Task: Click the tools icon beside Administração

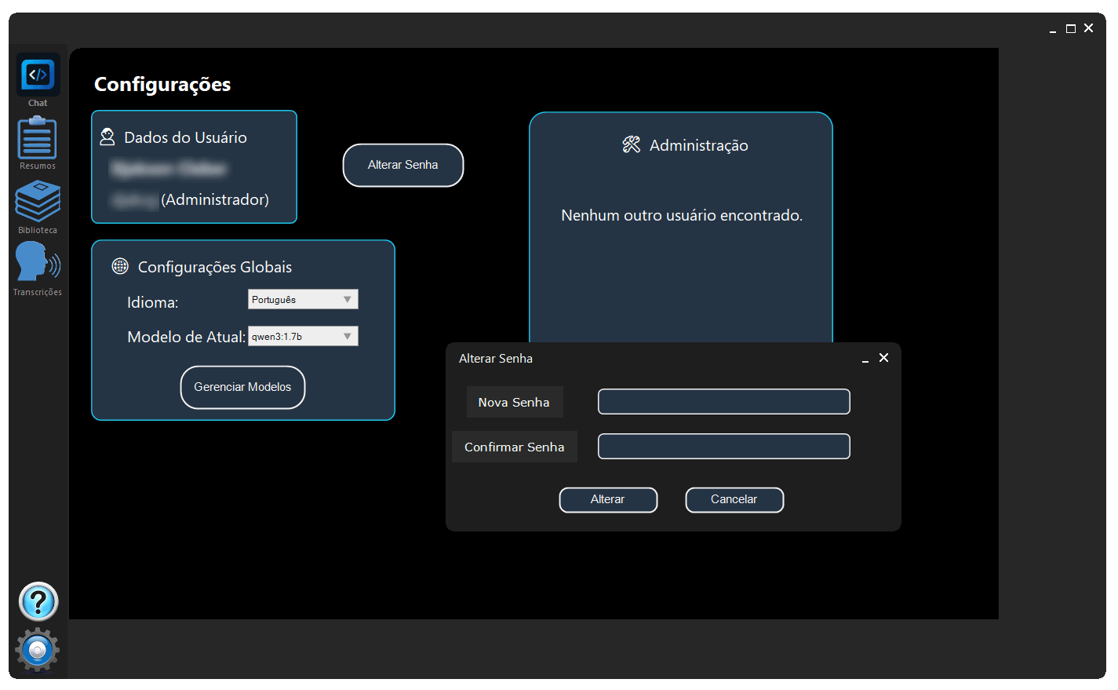Action: 632,144
